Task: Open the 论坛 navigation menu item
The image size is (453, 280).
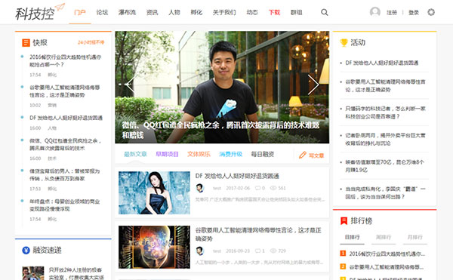Action: point(102,12)
